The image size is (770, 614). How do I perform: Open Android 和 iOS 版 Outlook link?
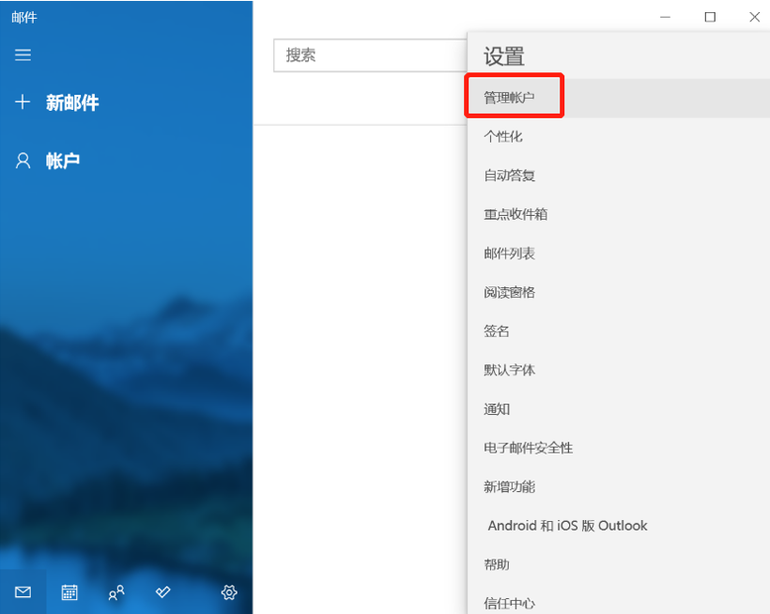[619, 526]
